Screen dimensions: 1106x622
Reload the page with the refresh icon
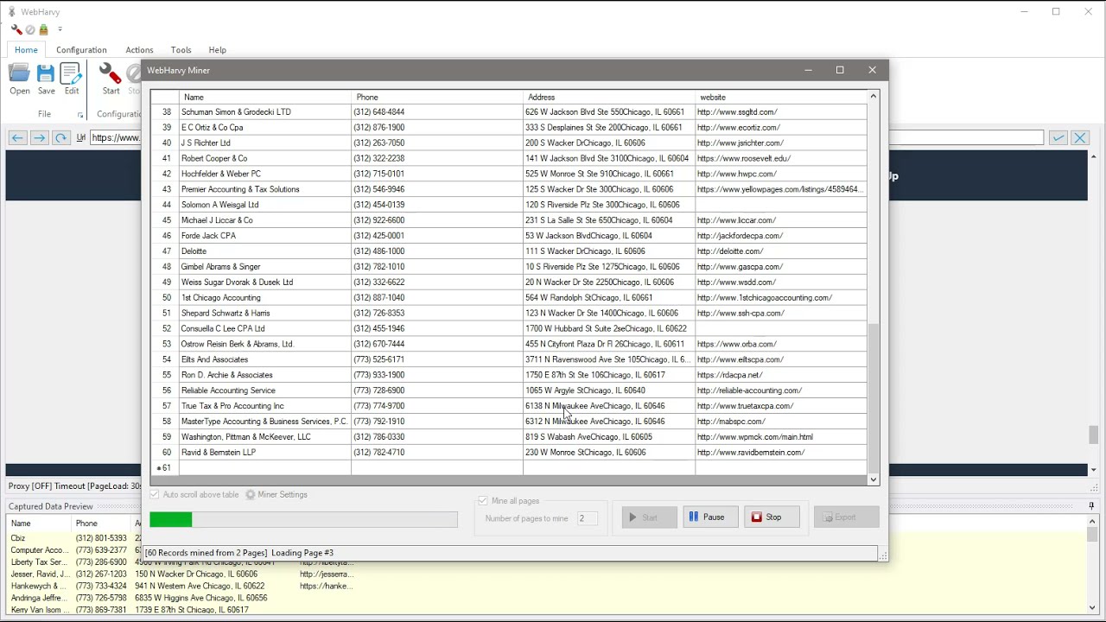coord(60,137)
